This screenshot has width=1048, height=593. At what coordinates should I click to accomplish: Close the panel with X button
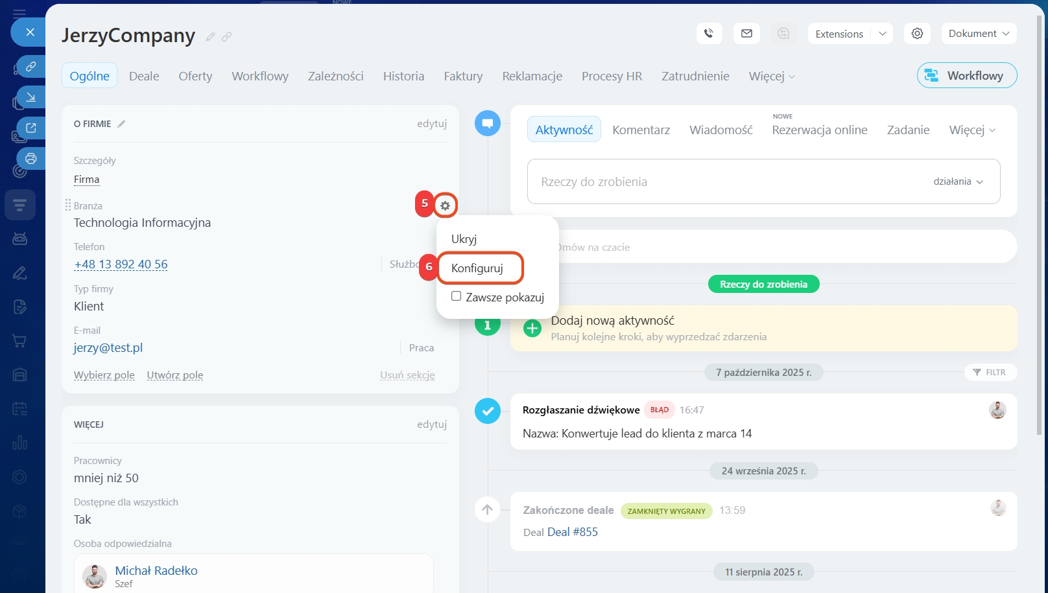[30, 32]
